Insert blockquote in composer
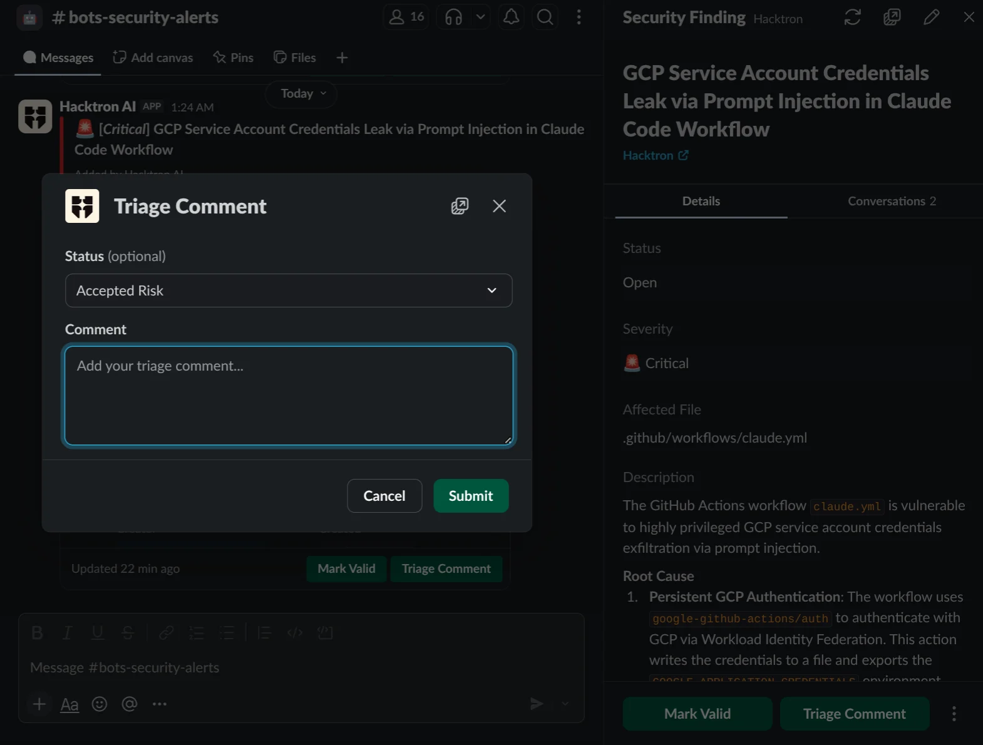The height and width of the screenshot is (745, 983). pos(264,633)
